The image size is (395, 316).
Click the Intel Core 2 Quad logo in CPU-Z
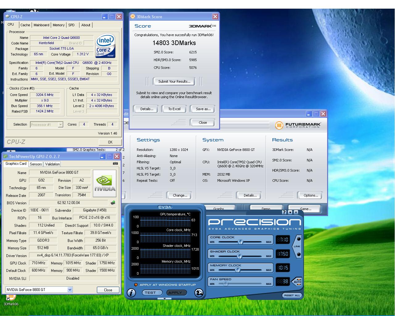(106, 46)
